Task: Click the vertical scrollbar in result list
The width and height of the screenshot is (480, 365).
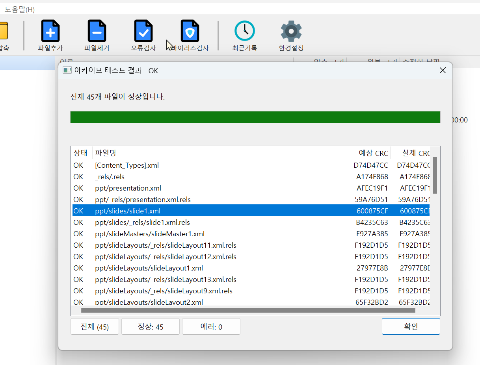Action: 435,175
